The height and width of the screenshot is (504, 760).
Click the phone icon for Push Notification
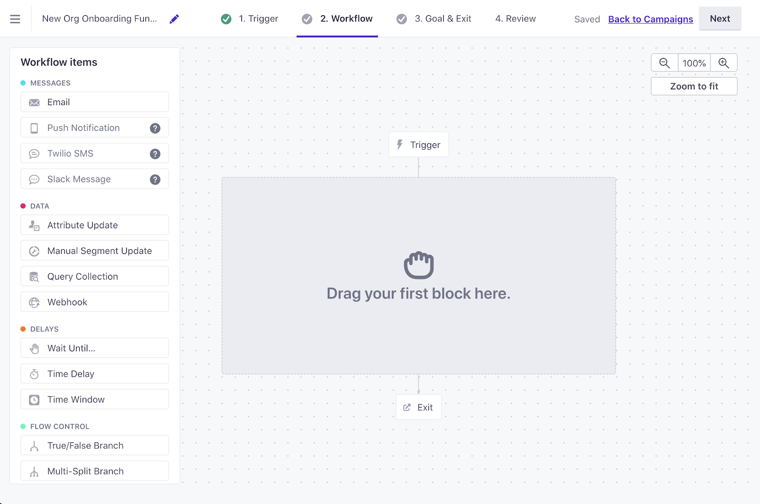click(34, 128)
